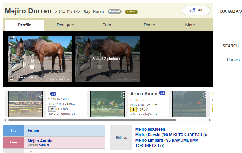Click the text TKY R10 T2400m
The width and height of the screenshot is (242, 153).
tap(61, 104)
